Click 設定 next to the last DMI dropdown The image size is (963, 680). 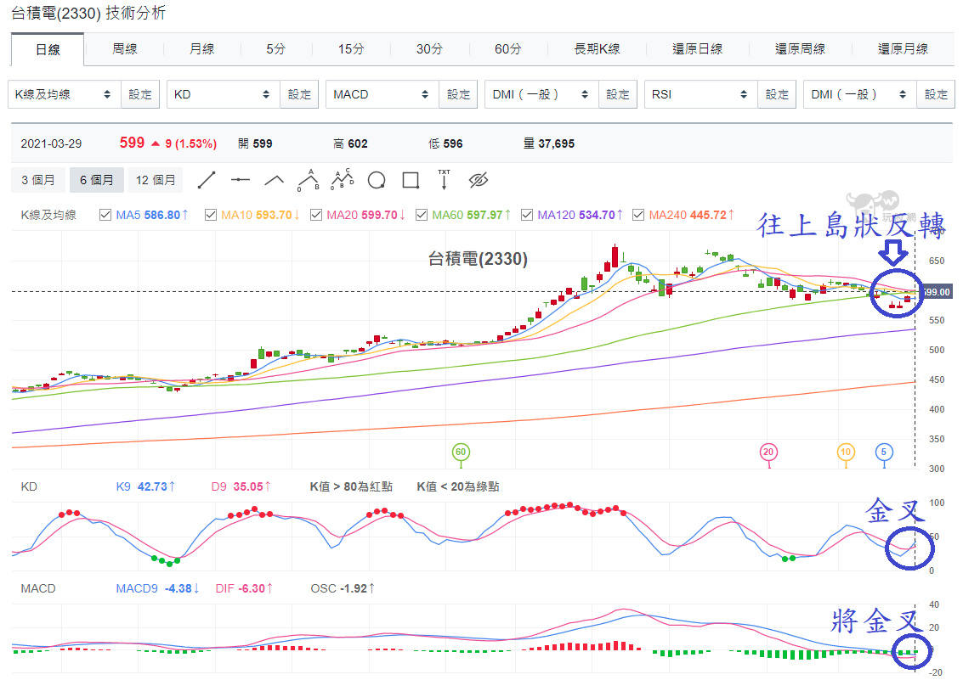(936, 94)
